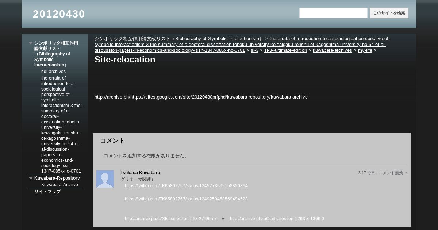
Task: Collapse the Kuwabara-Repository sidebar section
Action: tap(31, 178)
